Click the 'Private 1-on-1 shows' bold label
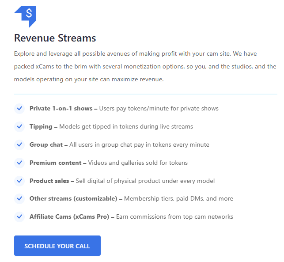The image size is (284, 262). (x=61, y=108)
